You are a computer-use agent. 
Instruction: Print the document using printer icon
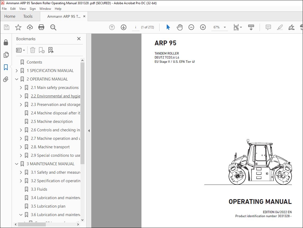[41, 27]
